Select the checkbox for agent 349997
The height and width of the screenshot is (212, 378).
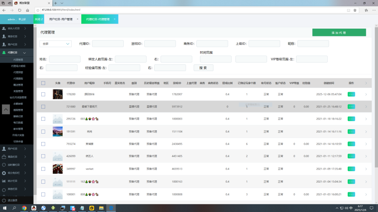(43, 169)
